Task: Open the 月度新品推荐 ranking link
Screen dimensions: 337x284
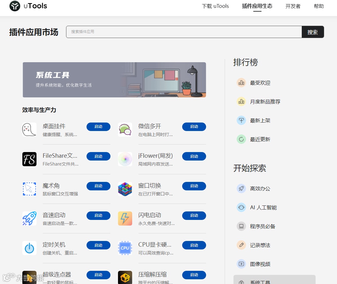Action: coord(265,102)
